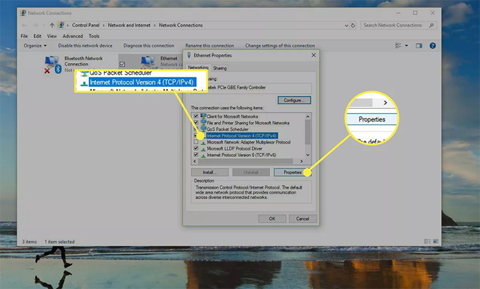Click the File and Printer Sharing icon
Viewport: 480px width, 289px height.
point(203,123)
